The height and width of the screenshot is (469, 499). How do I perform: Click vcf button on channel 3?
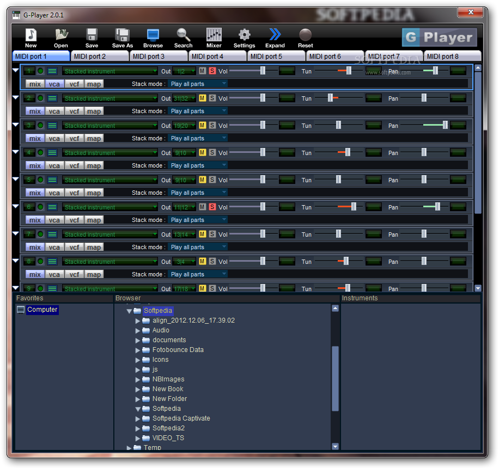click(x=74, y=138)
